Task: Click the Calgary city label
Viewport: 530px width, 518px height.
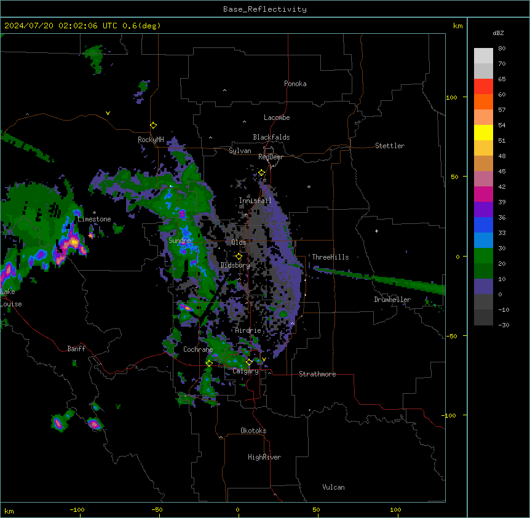Action: [246, 371]
